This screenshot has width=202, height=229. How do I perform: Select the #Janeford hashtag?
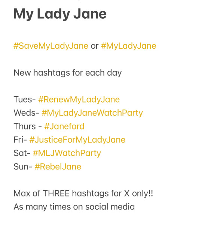64,126
